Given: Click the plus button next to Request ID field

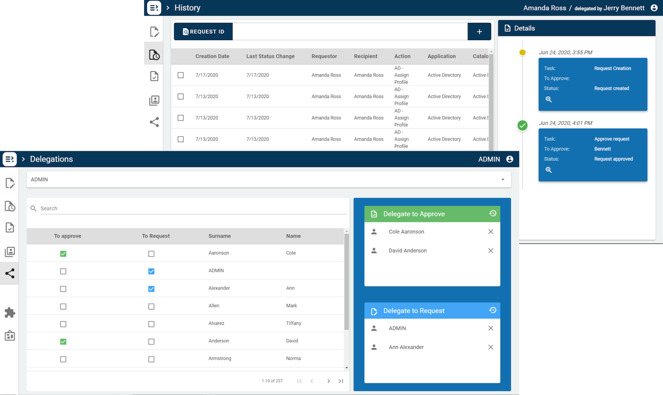Looking at the screenshot, I should [x=479, y=31].
